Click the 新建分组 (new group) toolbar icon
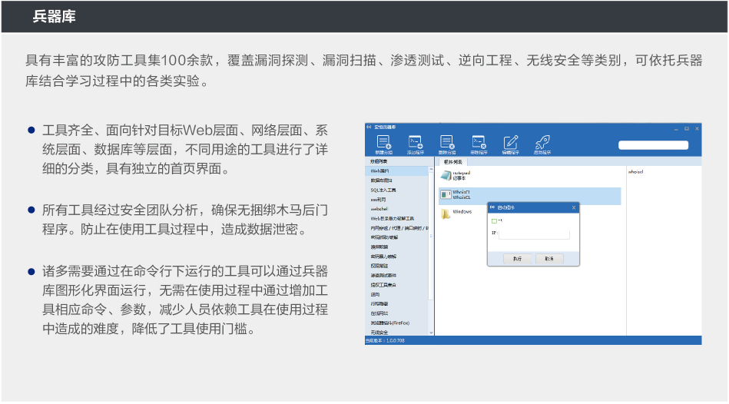The height and width of the screenshot is (404, 729). [x=383, y=143]
